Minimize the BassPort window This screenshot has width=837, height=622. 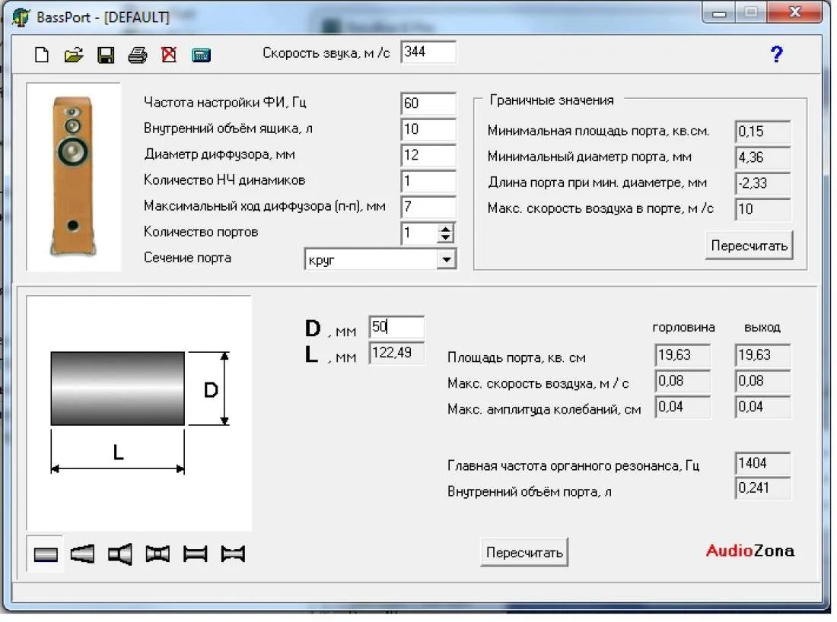719,12
